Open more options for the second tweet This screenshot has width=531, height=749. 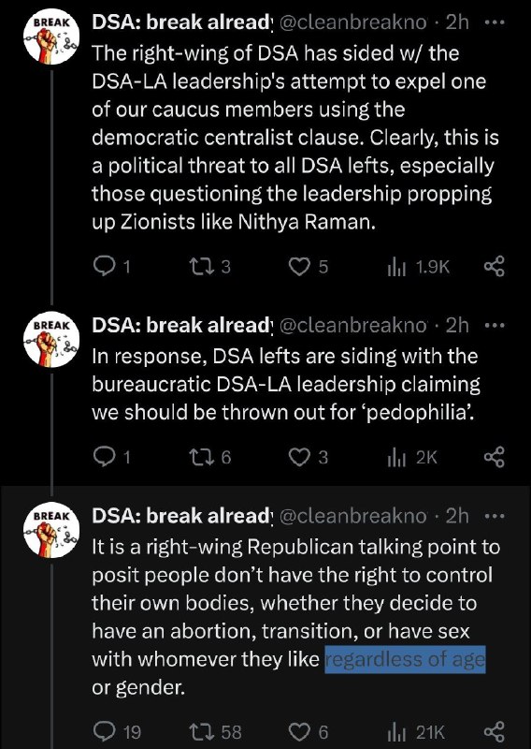495,325
